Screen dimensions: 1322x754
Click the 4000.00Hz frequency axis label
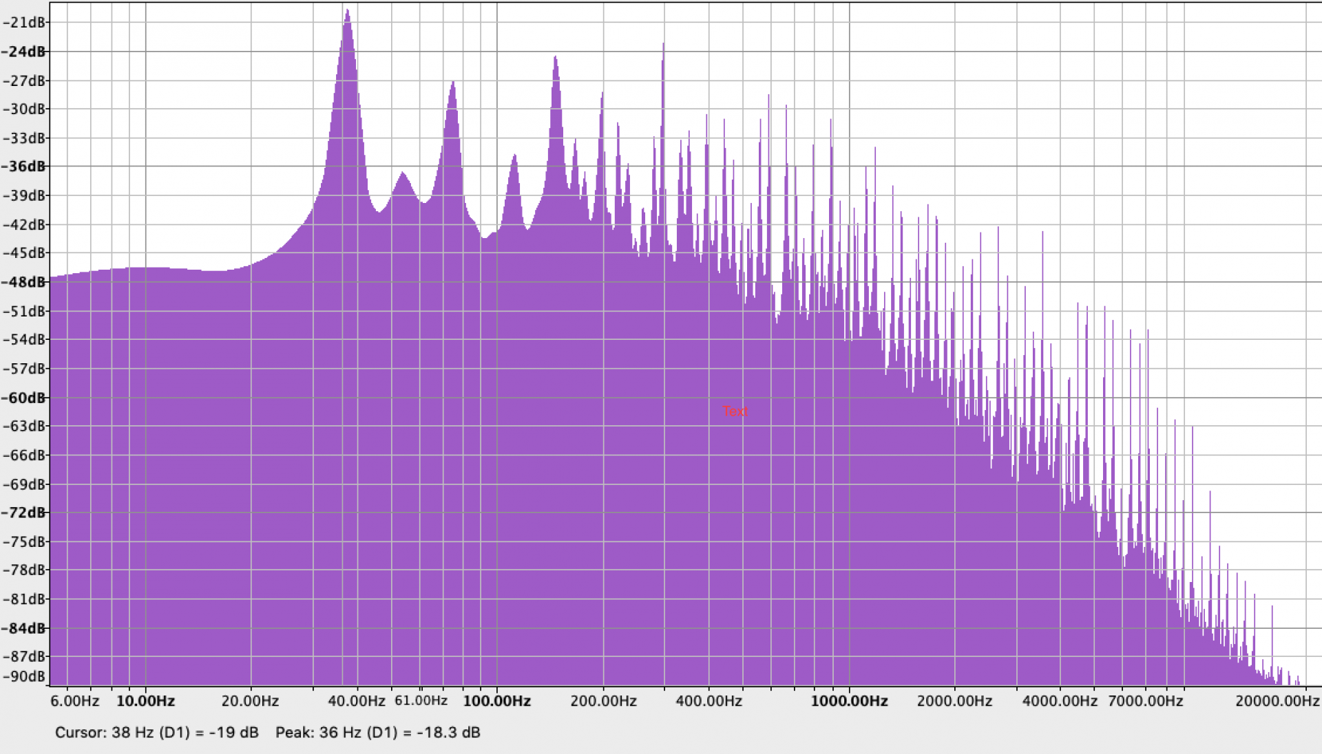[1060, 701]
